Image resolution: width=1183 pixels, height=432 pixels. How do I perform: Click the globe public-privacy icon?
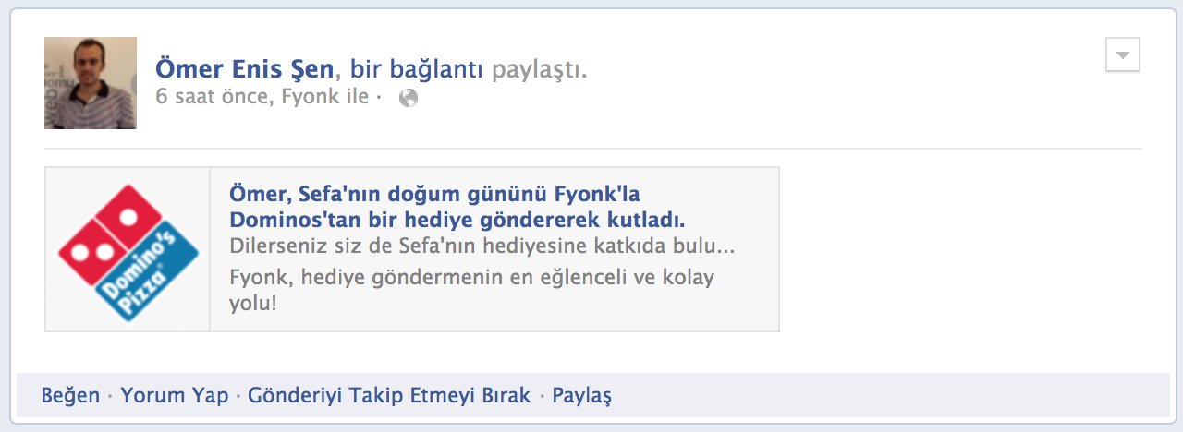click(409, 98)
